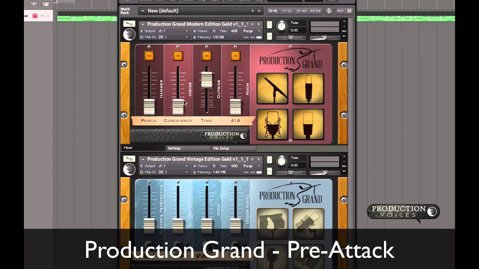This screenshot has height=269, width=479.
Task: Remove the Modern Edition instrument with X
Action: pos(344,21)
